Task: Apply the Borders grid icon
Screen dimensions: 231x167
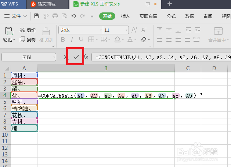Action: (x=91, y=39)
